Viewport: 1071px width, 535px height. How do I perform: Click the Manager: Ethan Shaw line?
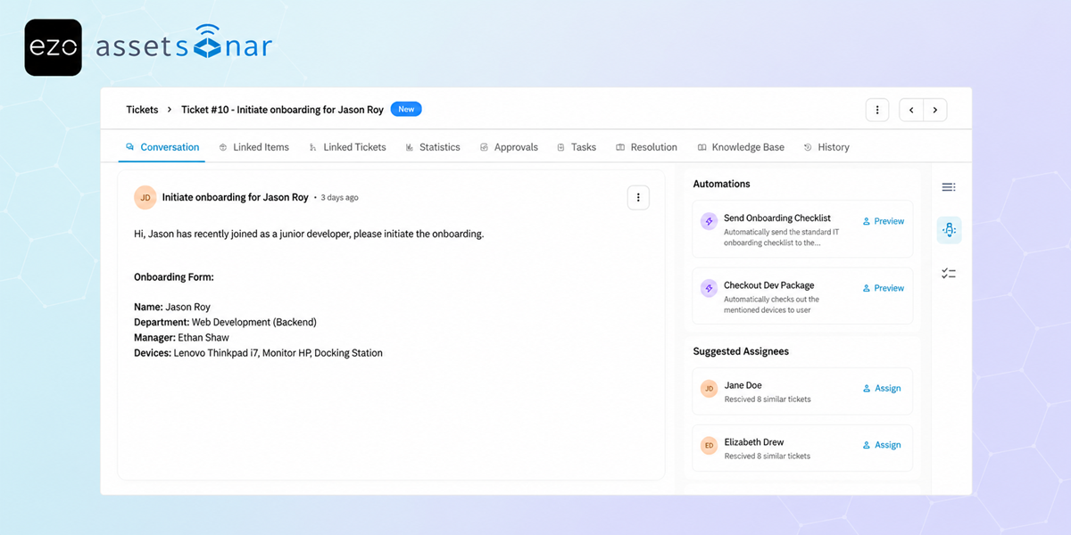(181, 338)
